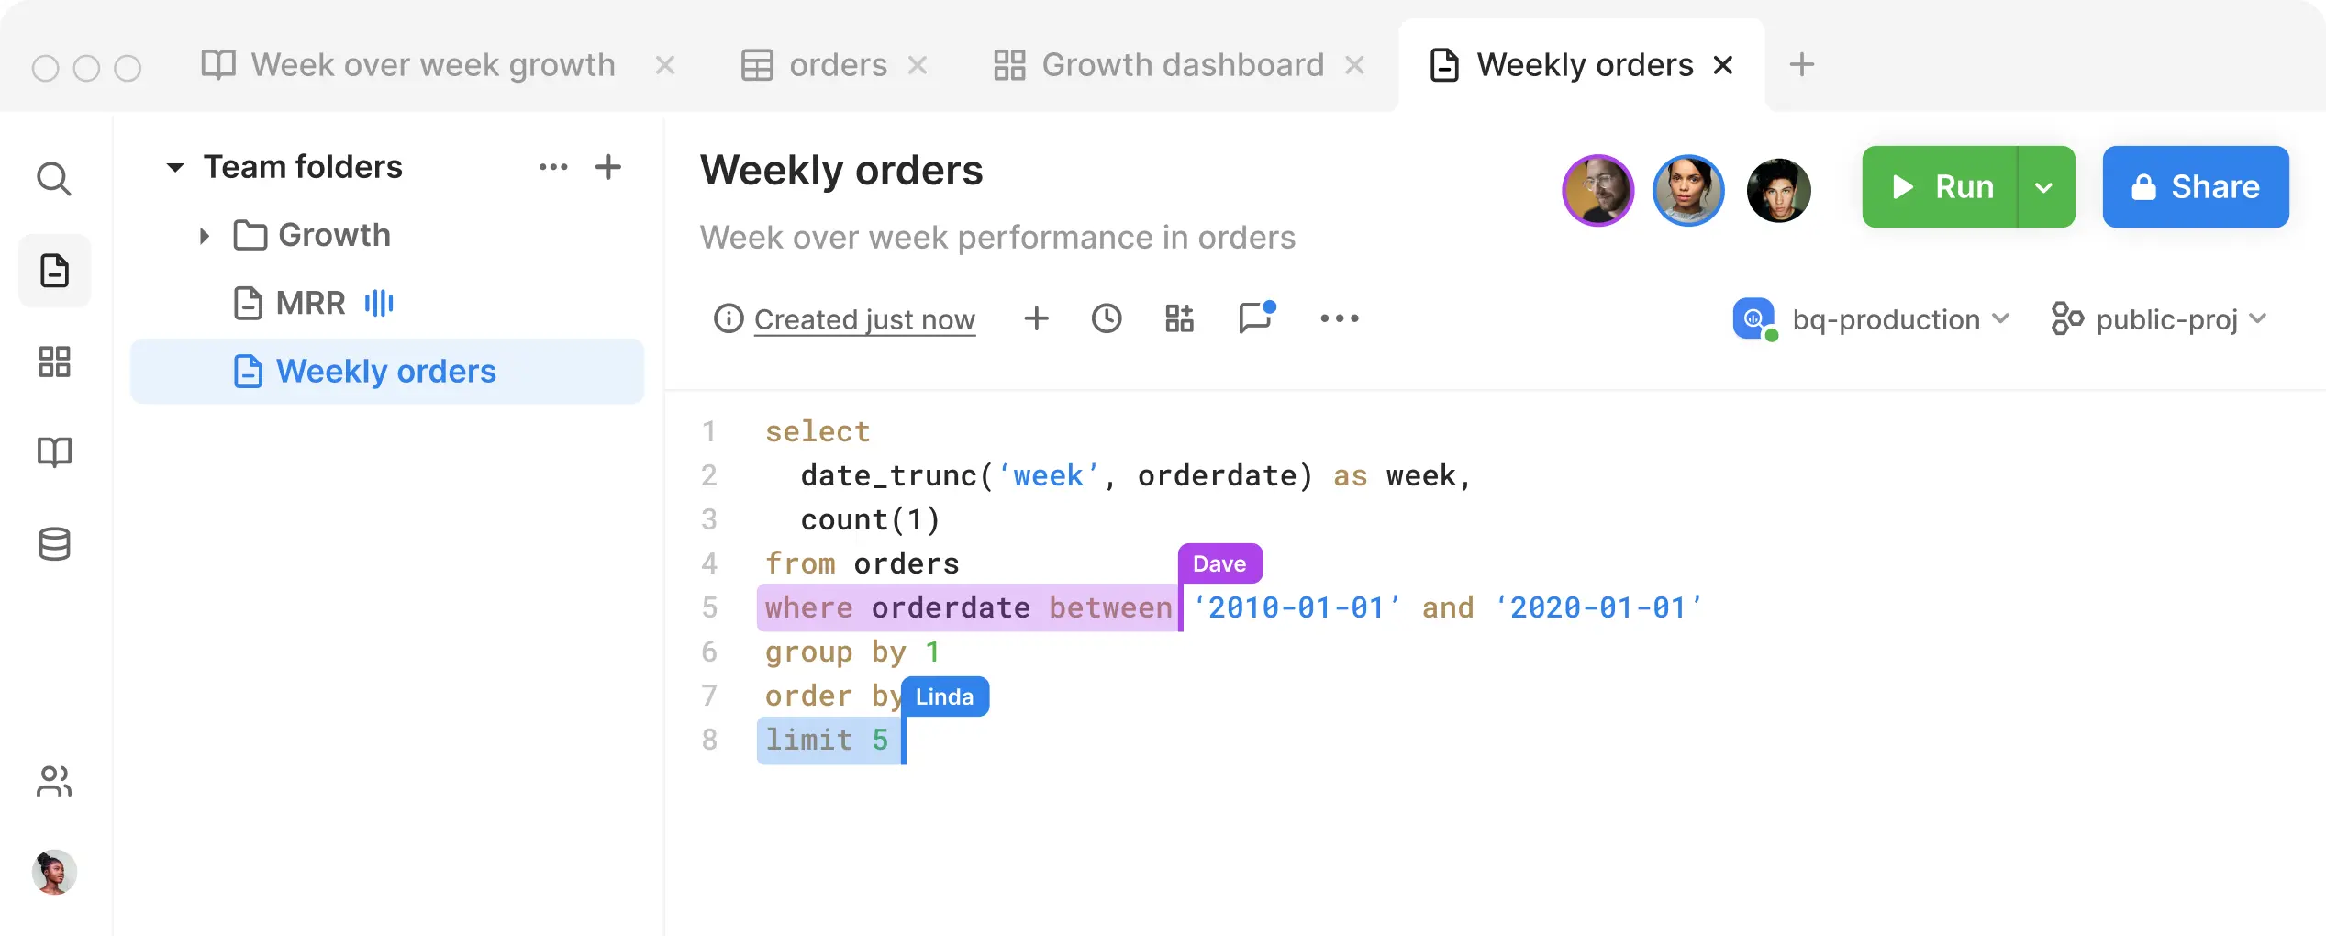
Task: Open the version history clock icon
Action: [x=1107, y=318]
